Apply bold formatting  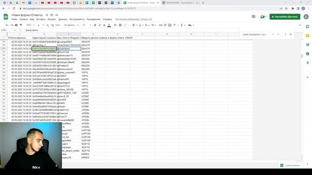pos(95,25)
